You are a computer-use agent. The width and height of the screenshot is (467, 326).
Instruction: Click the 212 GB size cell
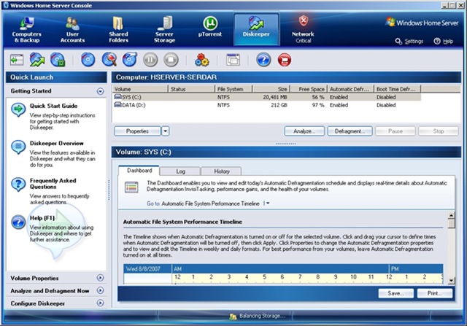279,106
